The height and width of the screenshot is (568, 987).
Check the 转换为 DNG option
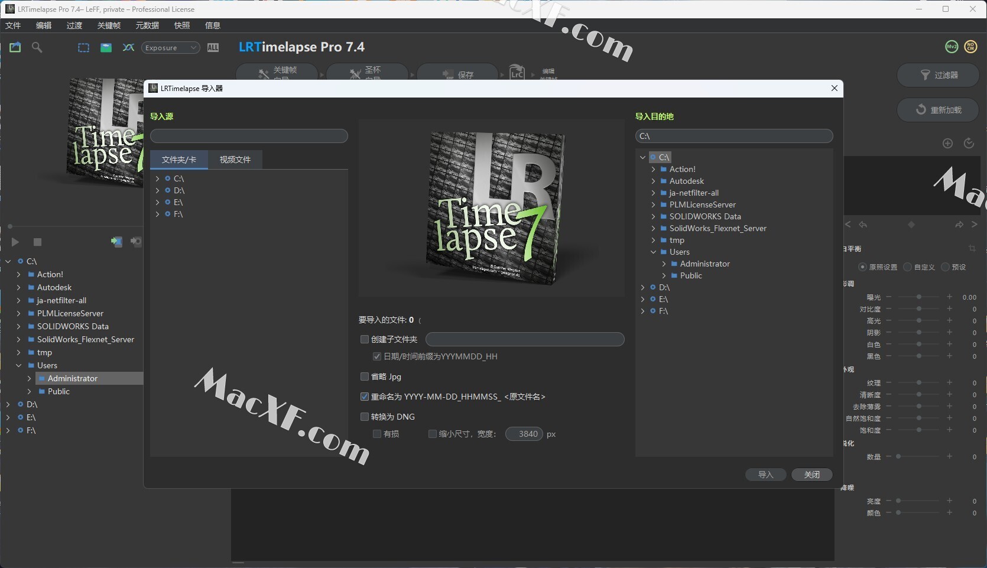click(x=365, y=417)
